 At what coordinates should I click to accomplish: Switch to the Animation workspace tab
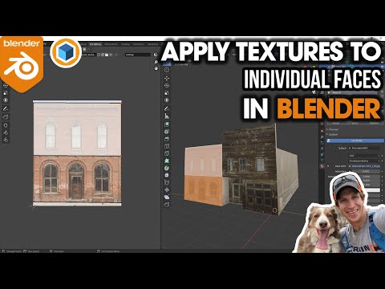pyautogui.click(x=139, y=44)
